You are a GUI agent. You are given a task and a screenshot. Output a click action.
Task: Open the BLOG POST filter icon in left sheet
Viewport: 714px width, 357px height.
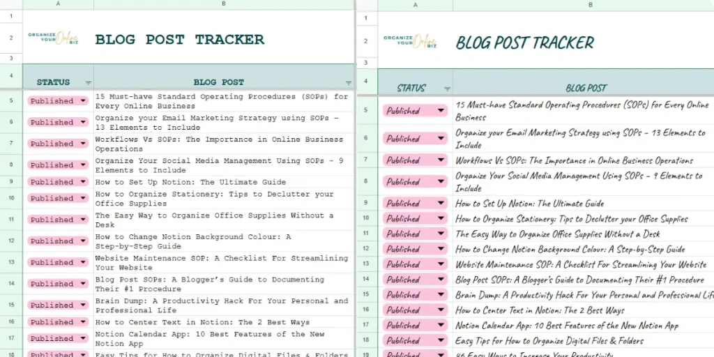pos(349,84)
